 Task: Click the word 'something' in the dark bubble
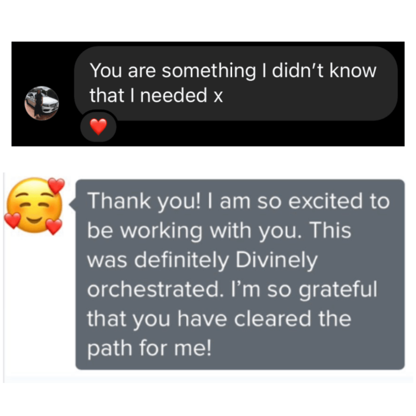(208, 71)
